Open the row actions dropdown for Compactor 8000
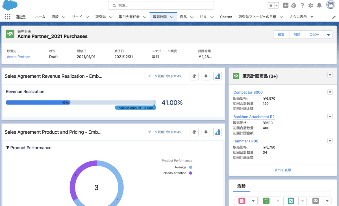The width and height of the screenshot is (339, 206). point(330,92)
